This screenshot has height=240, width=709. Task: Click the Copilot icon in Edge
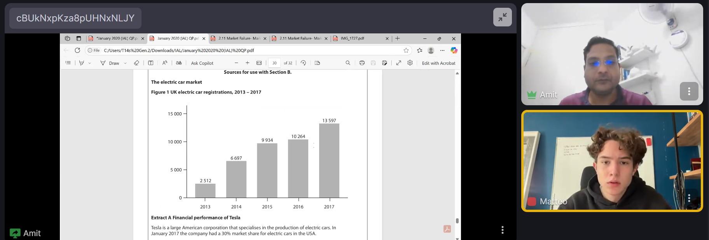pyautogui.click(x=454, y=50)
